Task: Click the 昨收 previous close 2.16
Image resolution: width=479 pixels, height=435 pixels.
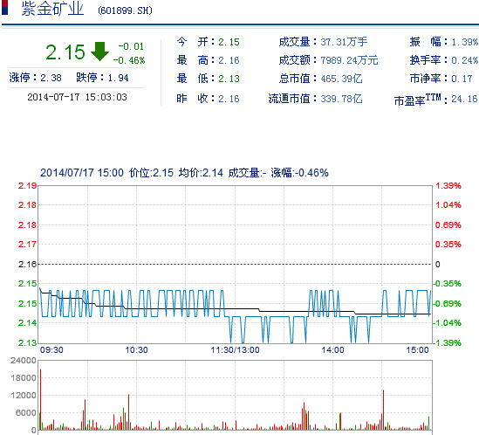Action: click(229, 99)
